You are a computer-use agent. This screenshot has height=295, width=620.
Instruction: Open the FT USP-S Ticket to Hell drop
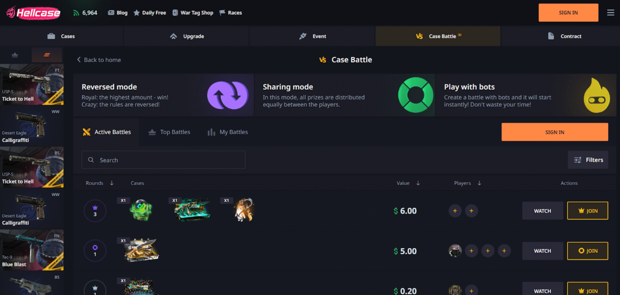31,85
